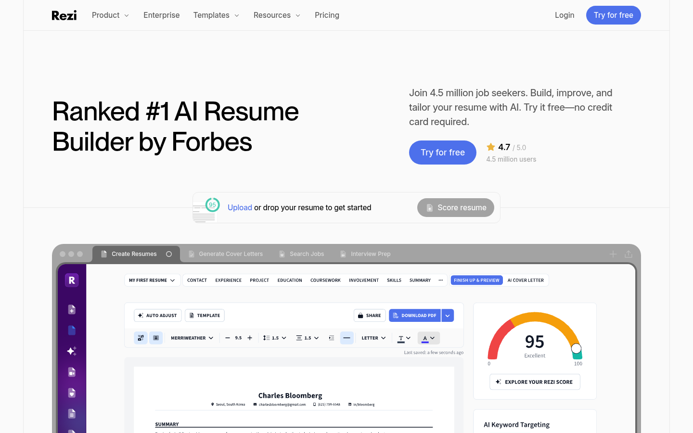This screenshot has width=693, height=433.
Task: Click the gold star rating icon
Action: 491,147
